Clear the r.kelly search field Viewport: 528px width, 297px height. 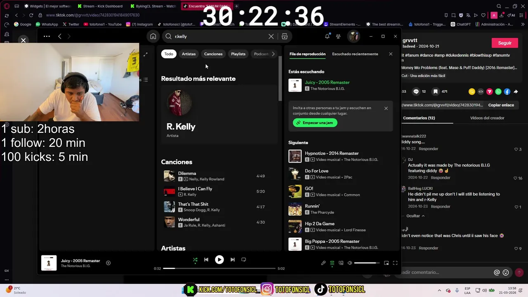pos(271,36)
